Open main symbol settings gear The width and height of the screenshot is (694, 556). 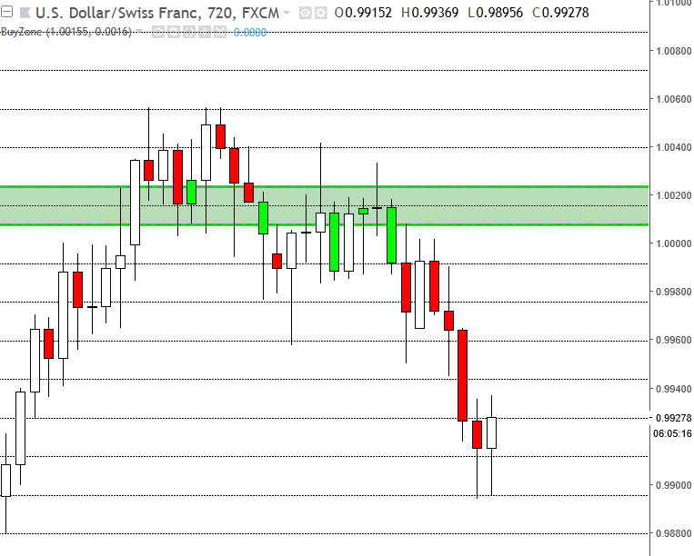click(321, 13)
